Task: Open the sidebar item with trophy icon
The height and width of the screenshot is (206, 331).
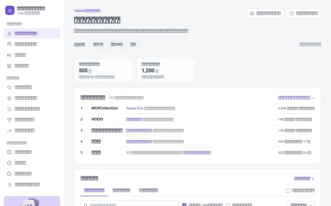Action: [x=32, y=120]
